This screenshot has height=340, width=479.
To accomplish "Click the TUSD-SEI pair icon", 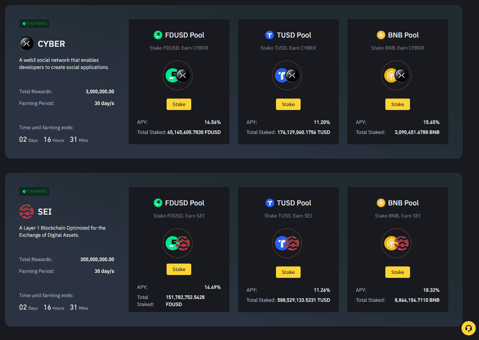I will 287,243.
